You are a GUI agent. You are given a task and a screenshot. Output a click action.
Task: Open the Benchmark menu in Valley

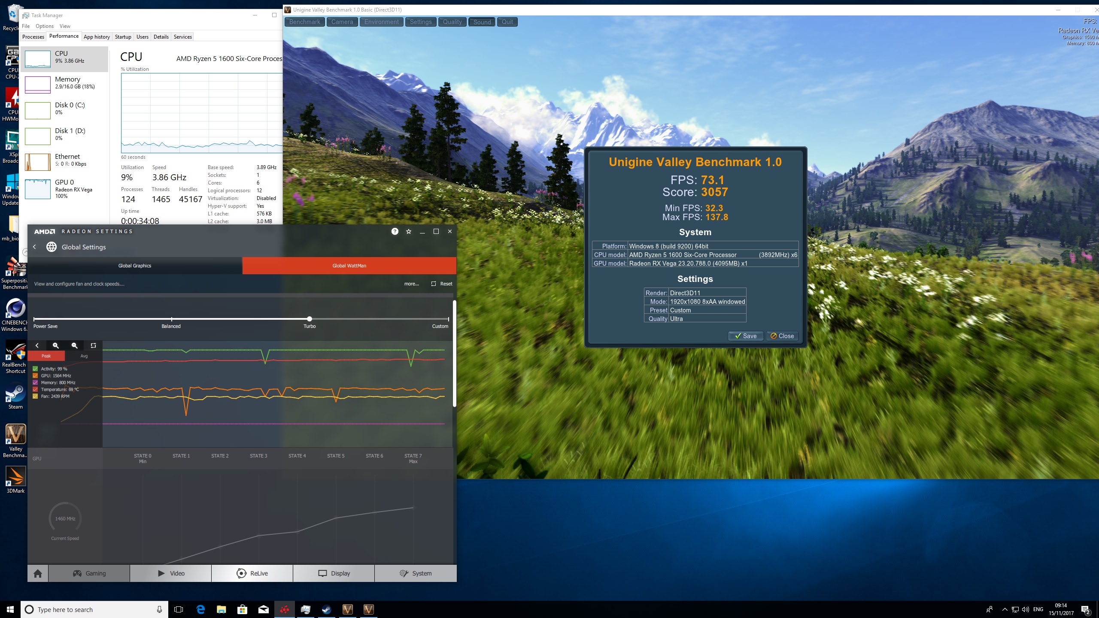point(305,22)
